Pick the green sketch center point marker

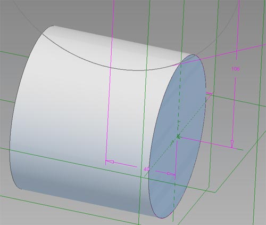point(178,136)
